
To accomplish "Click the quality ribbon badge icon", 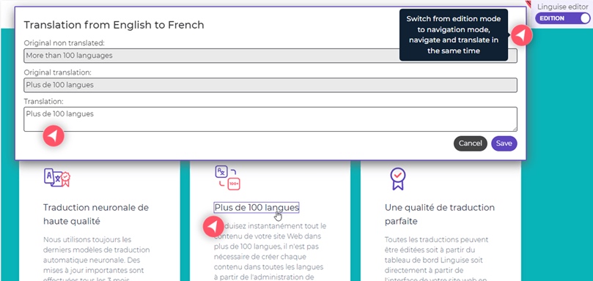I will tap(398, 179).
